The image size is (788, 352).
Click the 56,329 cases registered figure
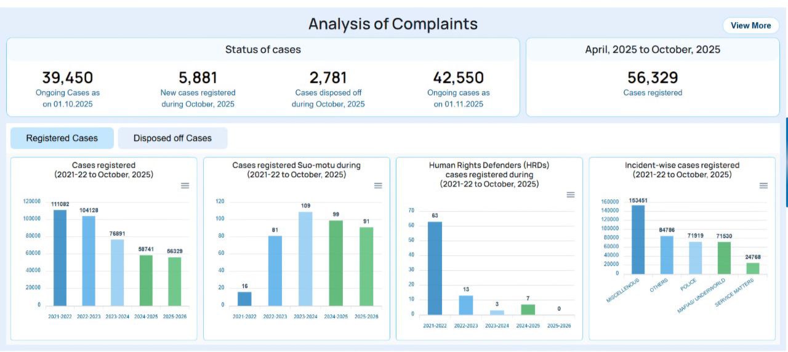(653, 78)
